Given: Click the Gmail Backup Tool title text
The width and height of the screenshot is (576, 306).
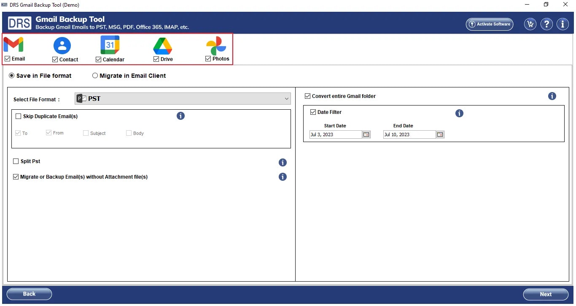Looking at the screenshot, I should pos(70,19).
